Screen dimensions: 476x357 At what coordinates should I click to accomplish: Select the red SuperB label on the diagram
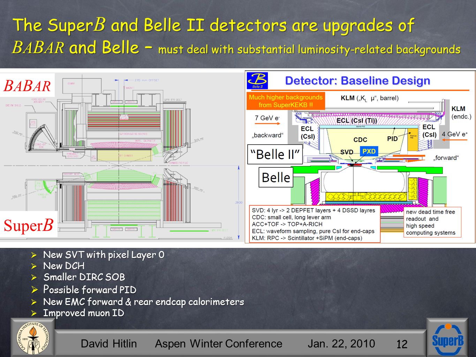point(29,225)
